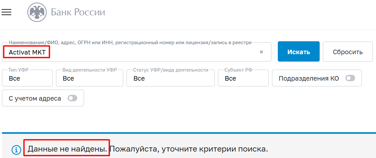Screen dimensions: 376x158
Task: Focus the search field containing Activat MKT
Action: (x=136, y=52)
